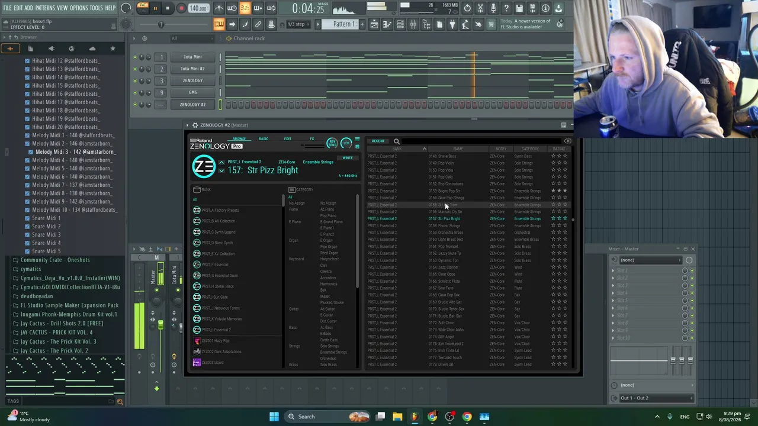The width and height of the screenshot is (758, 426).
Task: Expand Jay Cactus - Drill Shots 2.0 folder
Action: click(15, 324)
